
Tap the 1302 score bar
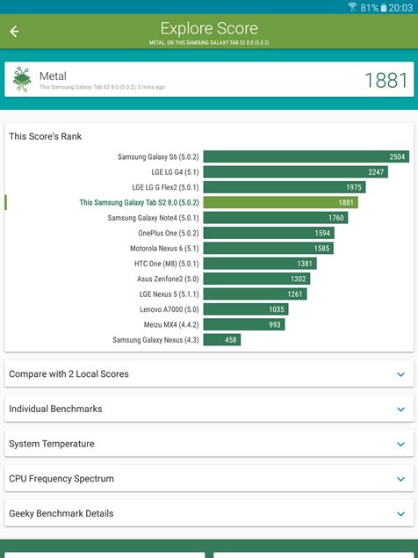tap(256, 279)
